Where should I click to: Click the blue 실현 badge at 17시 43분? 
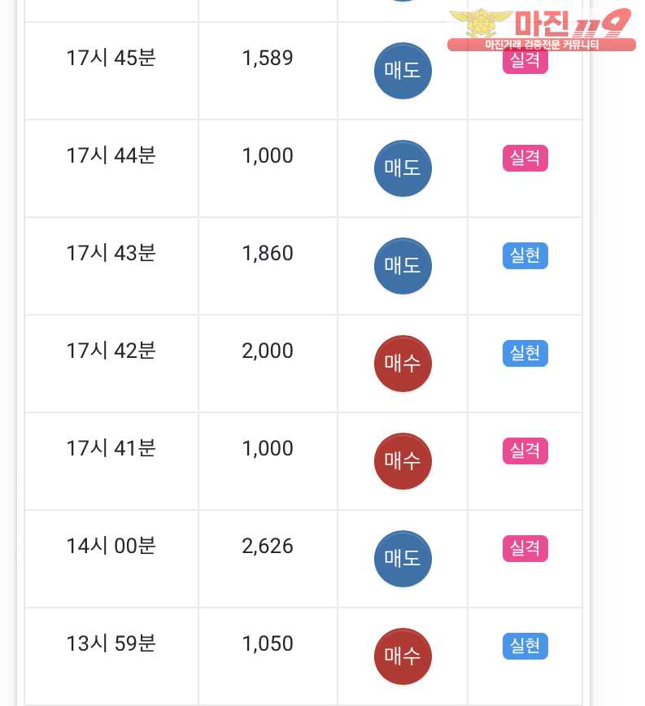point(525,255)
